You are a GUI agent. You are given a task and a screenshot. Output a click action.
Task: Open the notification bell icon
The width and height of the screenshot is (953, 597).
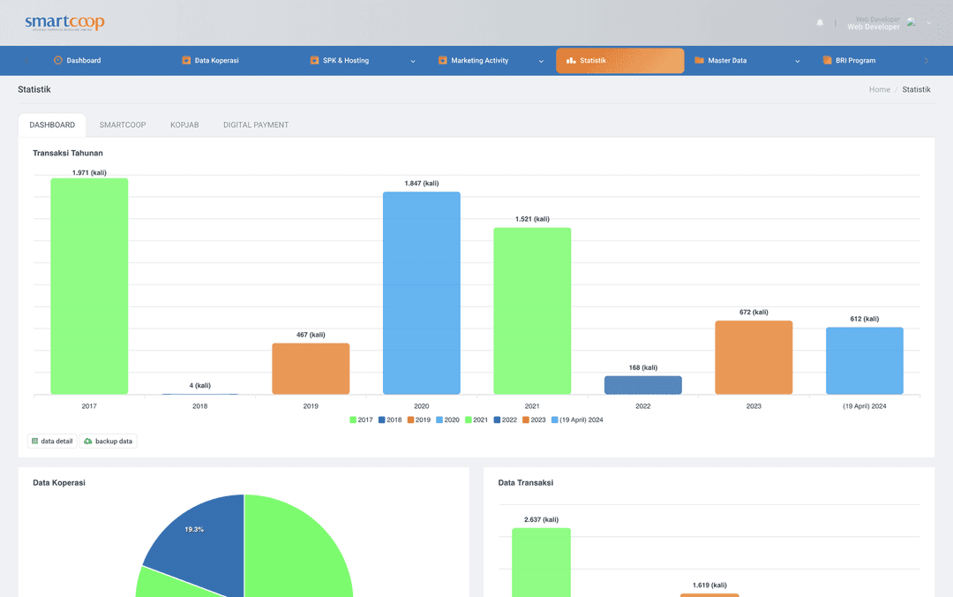(x=819, y=20)
